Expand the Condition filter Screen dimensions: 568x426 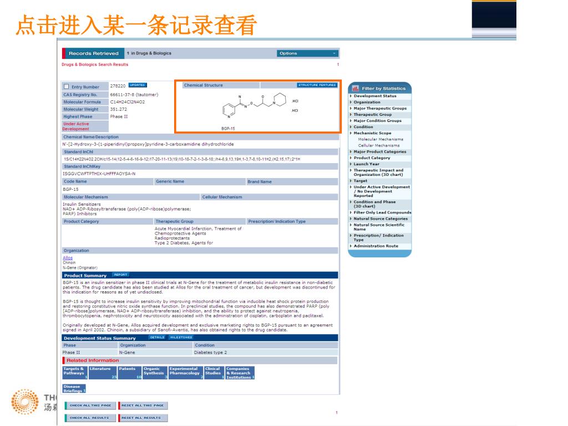(363, 127)
